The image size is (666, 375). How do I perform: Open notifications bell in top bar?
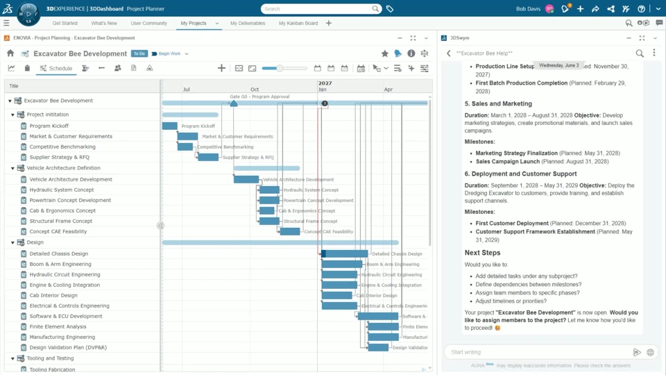tap(565, 8)
